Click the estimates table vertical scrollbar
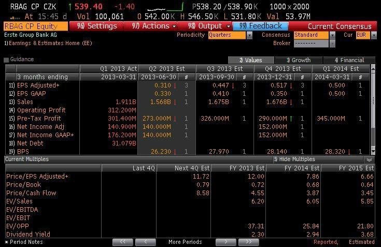The width and height of the screenshot is (381, 247). 373,110
